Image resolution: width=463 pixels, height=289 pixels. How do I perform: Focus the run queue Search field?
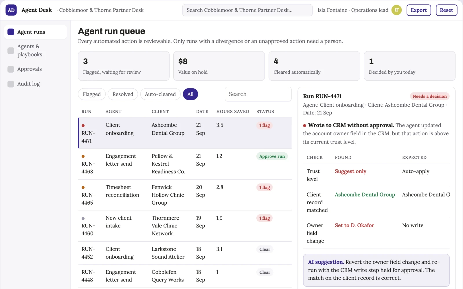258,94
